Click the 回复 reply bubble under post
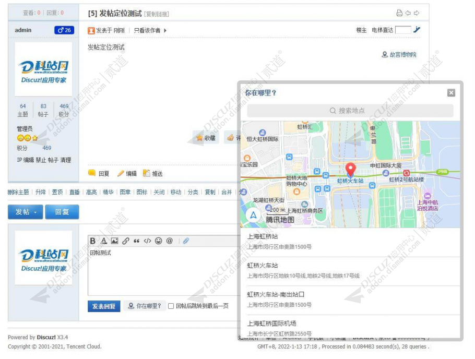This screenshot has height=359, width=475. (x=99, y=173)
